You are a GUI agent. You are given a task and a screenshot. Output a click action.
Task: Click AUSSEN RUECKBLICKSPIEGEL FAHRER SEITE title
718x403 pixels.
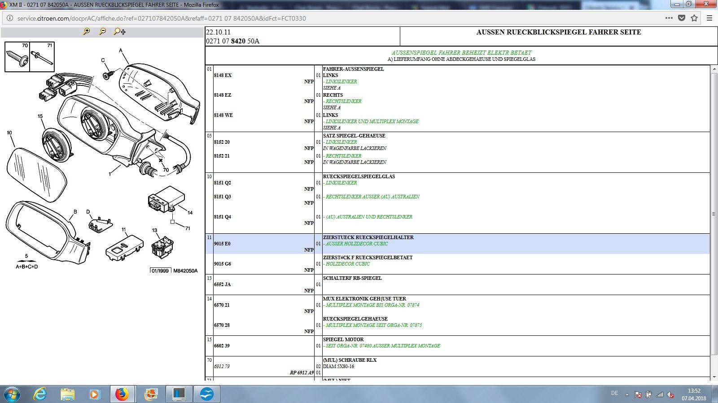tap(559, 32)
